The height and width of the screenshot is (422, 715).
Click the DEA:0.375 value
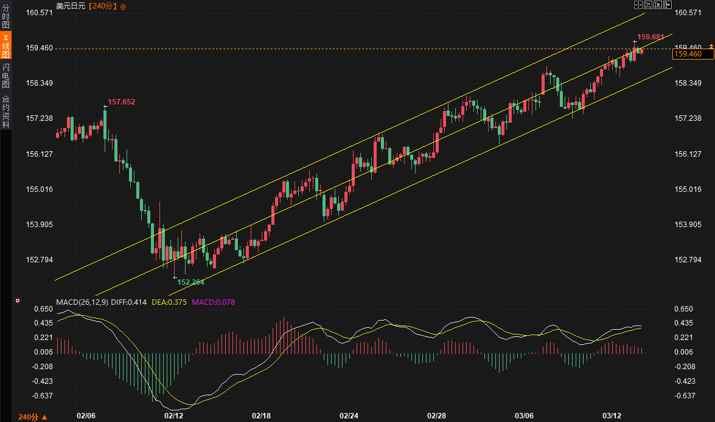(x=169, y=302)
